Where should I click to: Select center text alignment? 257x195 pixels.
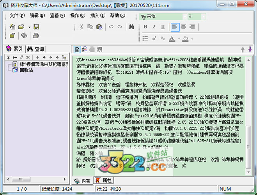[x=183, y=27]
